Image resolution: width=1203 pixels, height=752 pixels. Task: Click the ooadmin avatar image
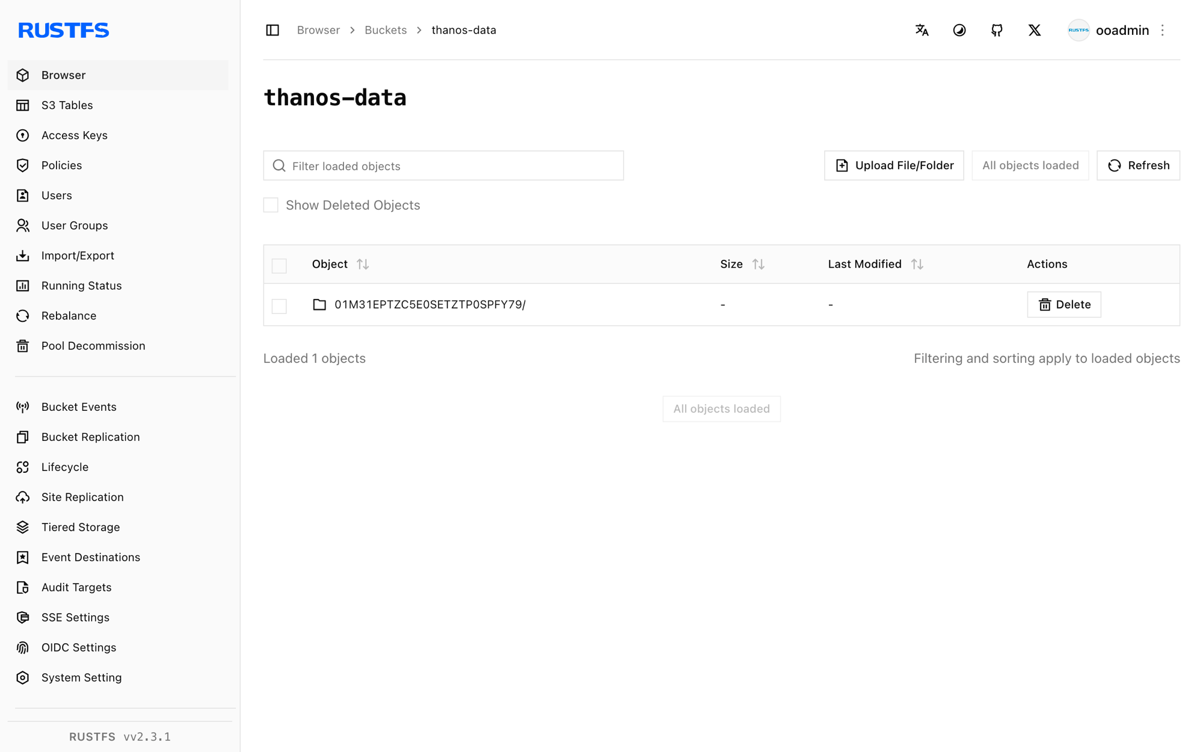point(1078,30)
